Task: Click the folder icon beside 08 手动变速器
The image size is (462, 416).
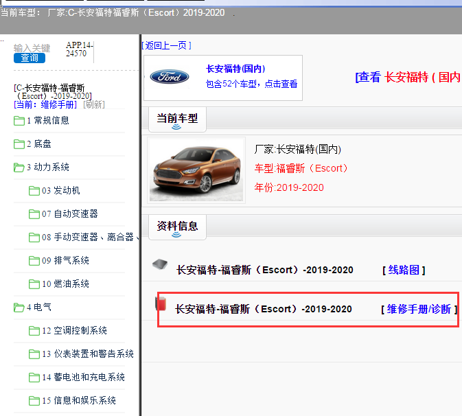Action: 34,237
